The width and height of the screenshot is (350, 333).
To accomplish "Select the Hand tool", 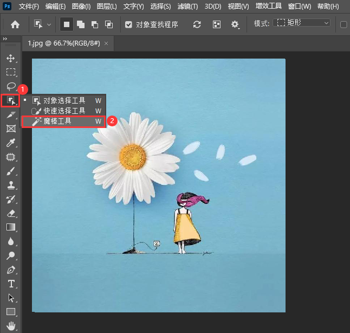I will pos(10,326).
